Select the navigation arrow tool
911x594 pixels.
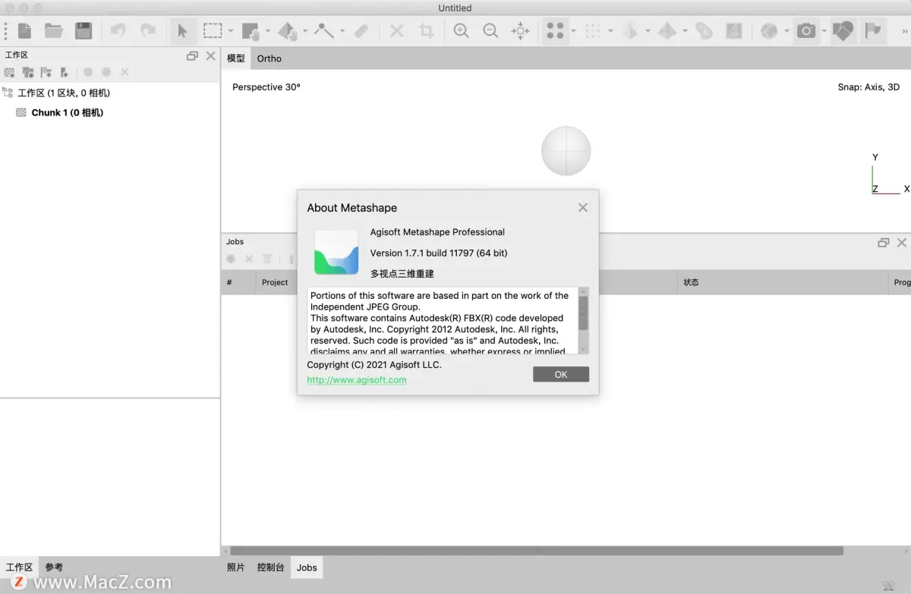[x=183, y=31]
